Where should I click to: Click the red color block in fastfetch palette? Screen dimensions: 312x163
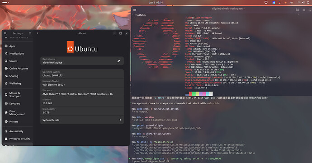pyautogui.click(x=190, y=94)
